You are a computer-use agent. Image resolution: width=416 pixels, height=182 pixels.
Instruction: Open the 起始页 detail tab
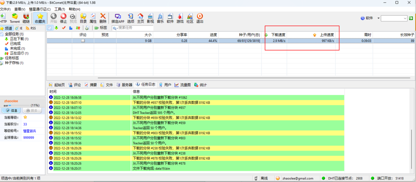tap(57, 85)
